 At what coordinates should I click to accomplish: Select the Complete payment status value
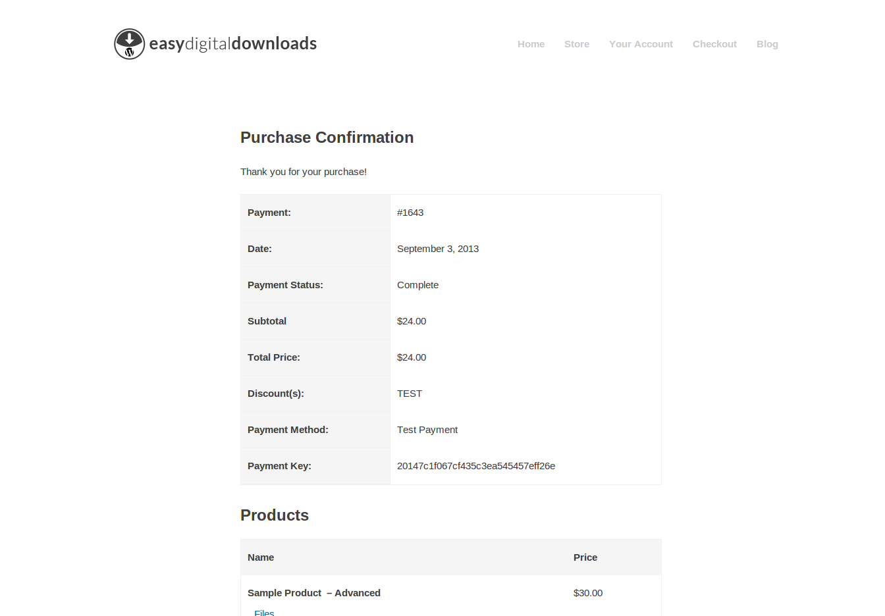[x=417, y=285]
